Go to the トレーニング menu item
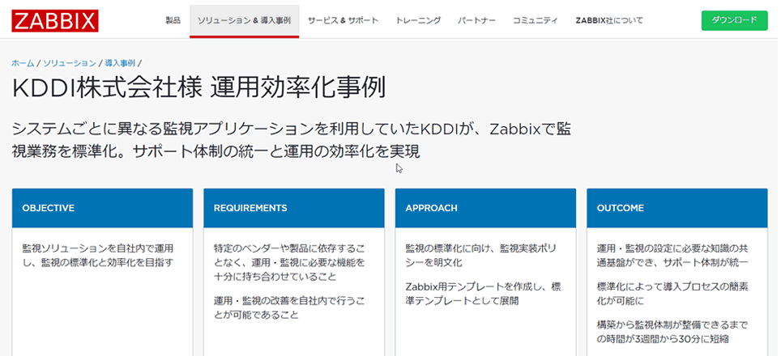 [418, 20]
